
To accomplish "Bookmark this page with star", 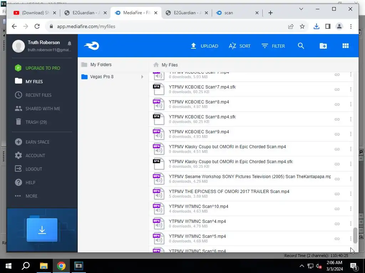I will 302,26.
